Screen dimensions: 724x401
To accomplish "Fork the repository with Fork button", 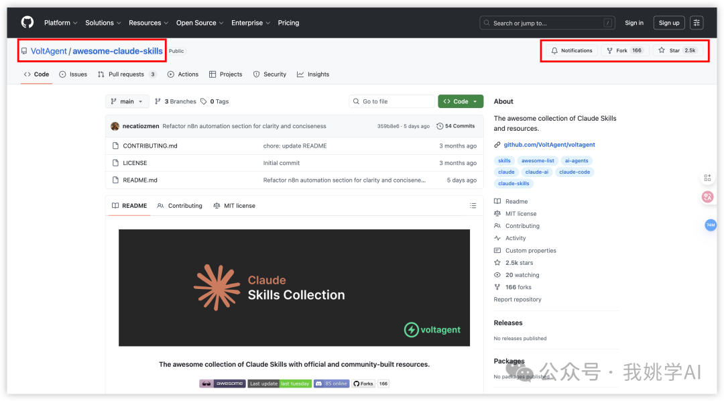I will point(624,50).
